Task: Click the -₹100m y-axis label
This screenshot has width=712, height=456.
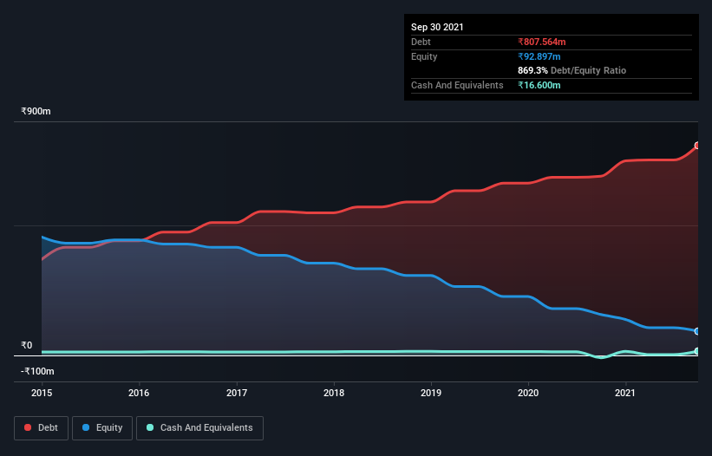Action: (x=37, y=371)
